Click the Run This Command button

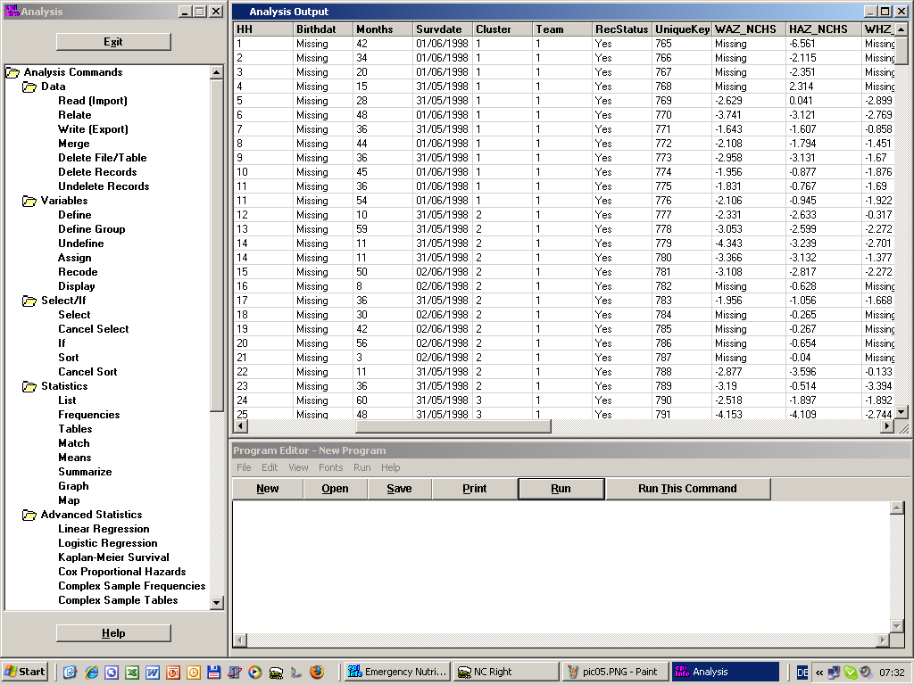coord(687,489)
